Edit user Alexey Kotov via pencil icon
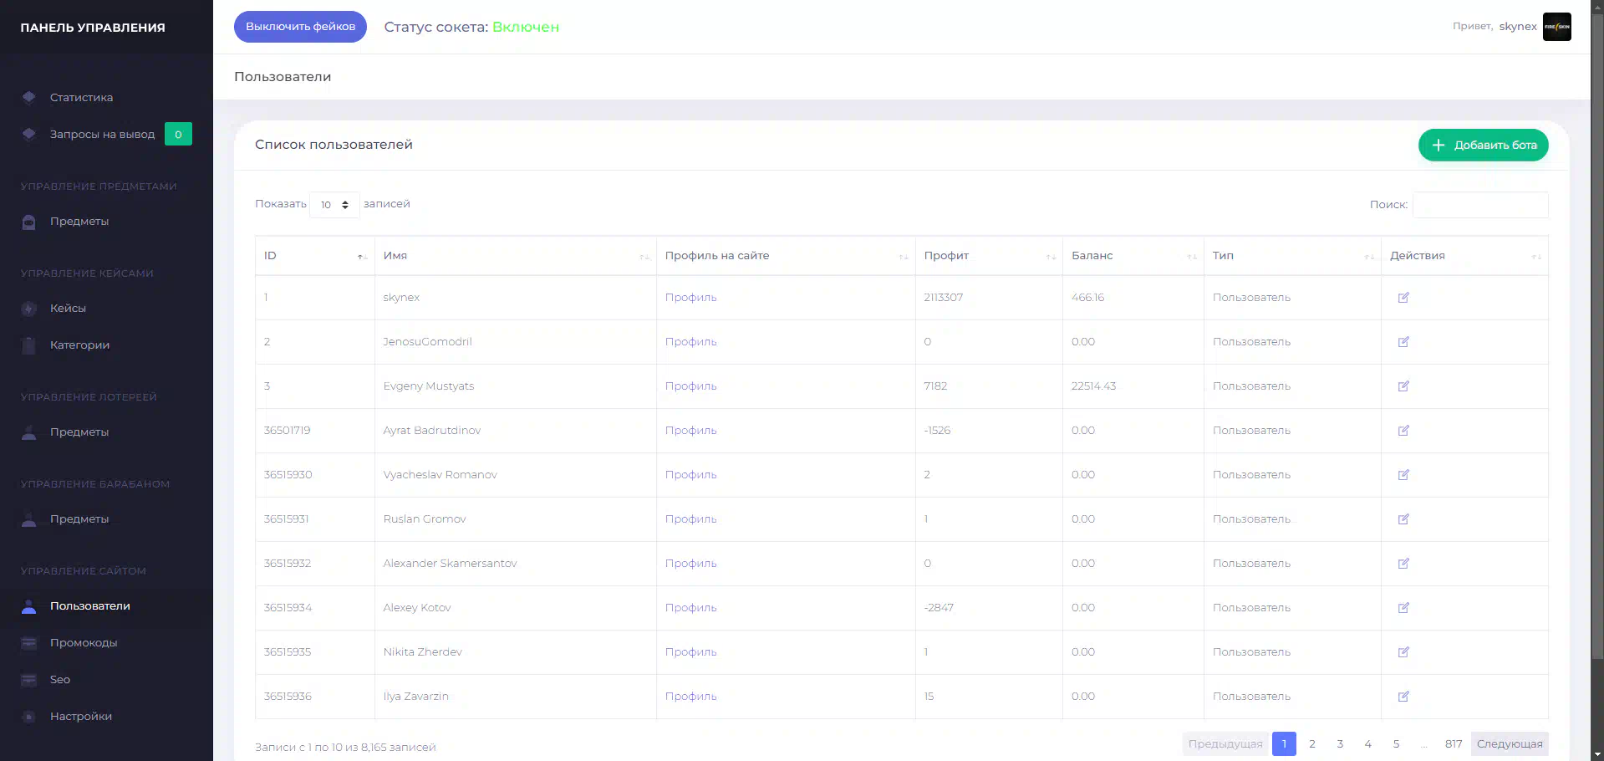 coord(1403,608)
